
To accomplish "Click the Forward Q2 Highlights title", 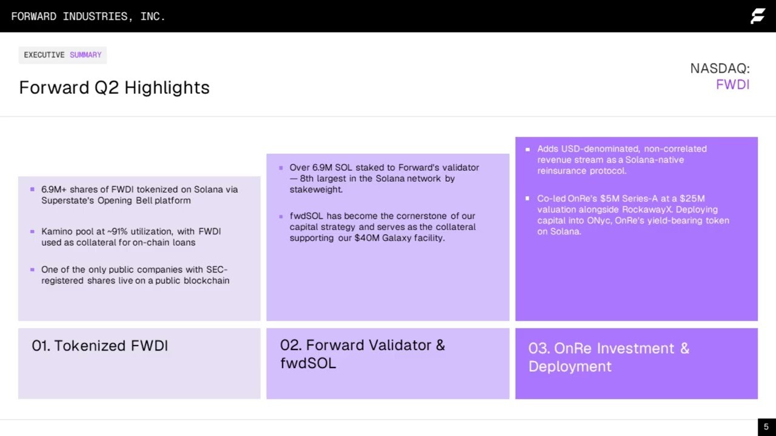I will (x=114, y=87).
